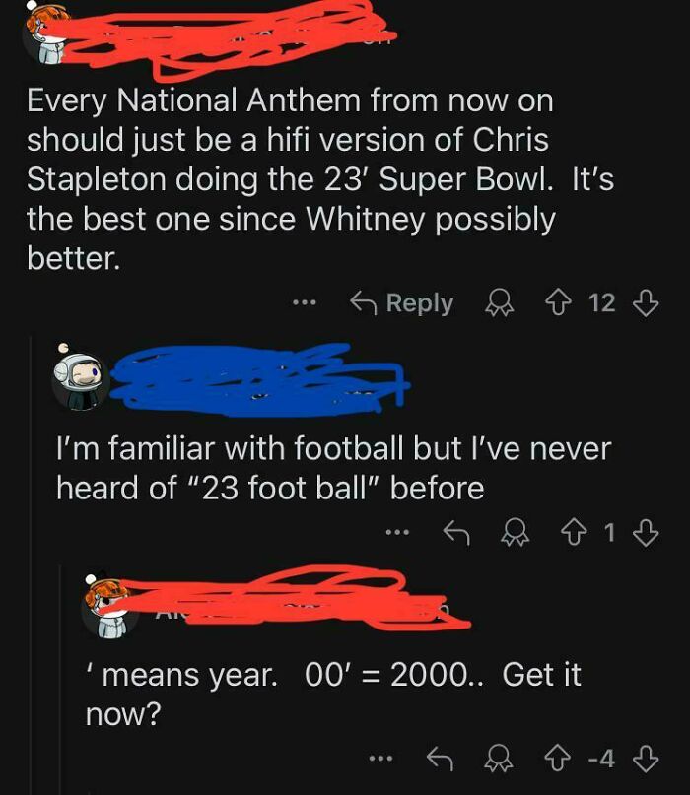Open the three-dot menu on the middle comment

pos(399,532)
